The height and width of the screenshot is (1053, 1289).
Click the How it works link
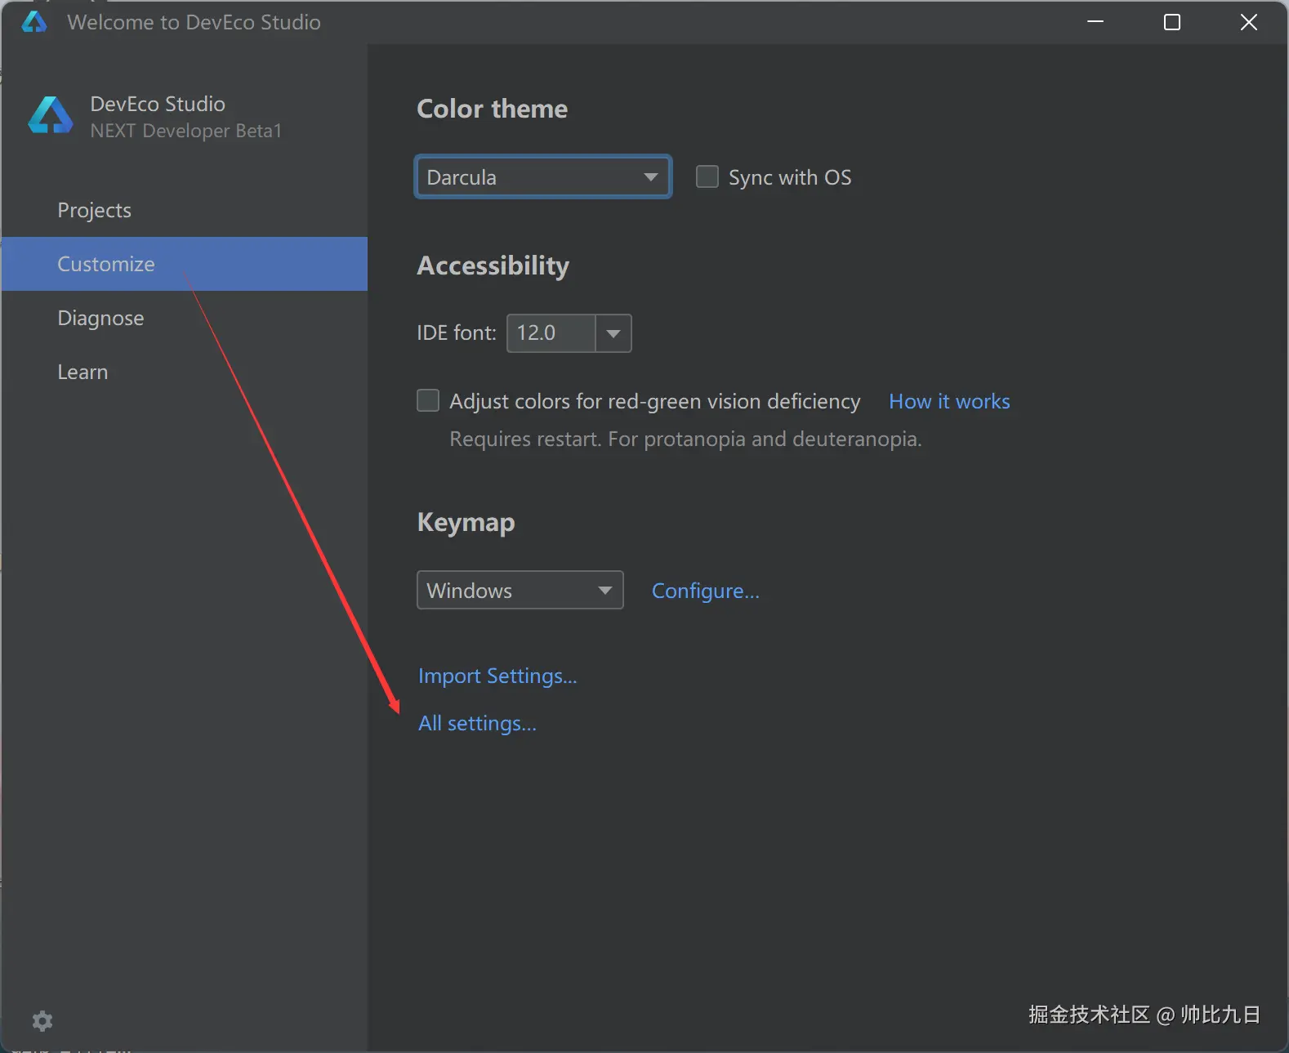(949, 401)
